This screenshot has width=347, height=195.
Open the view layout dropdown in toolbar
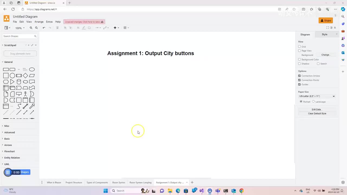(x=7, y=28)
